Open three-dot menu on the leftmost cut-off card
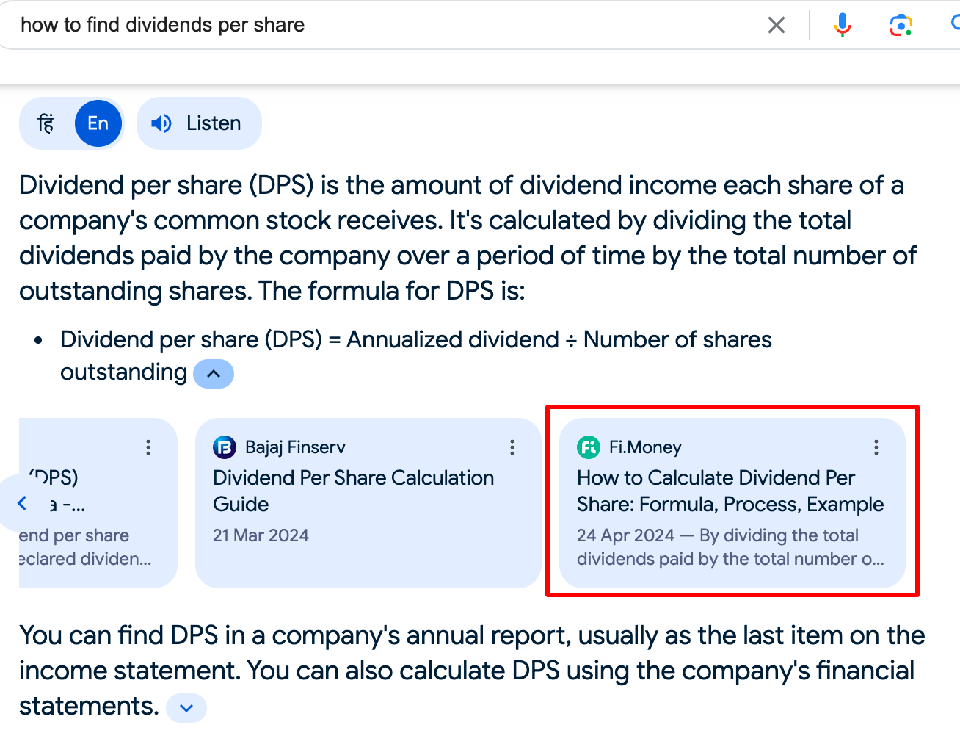960x733 pixels. [148, 447]
